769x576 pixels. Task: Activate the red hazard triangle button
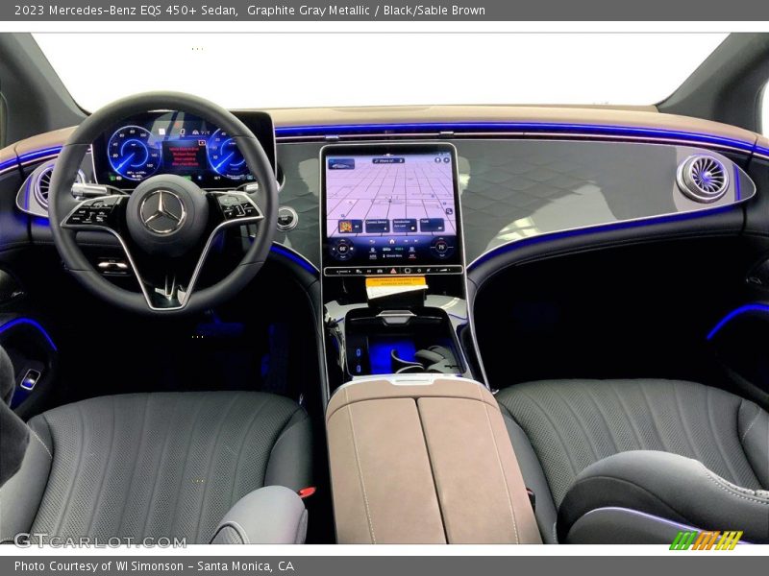pos(393,271)
